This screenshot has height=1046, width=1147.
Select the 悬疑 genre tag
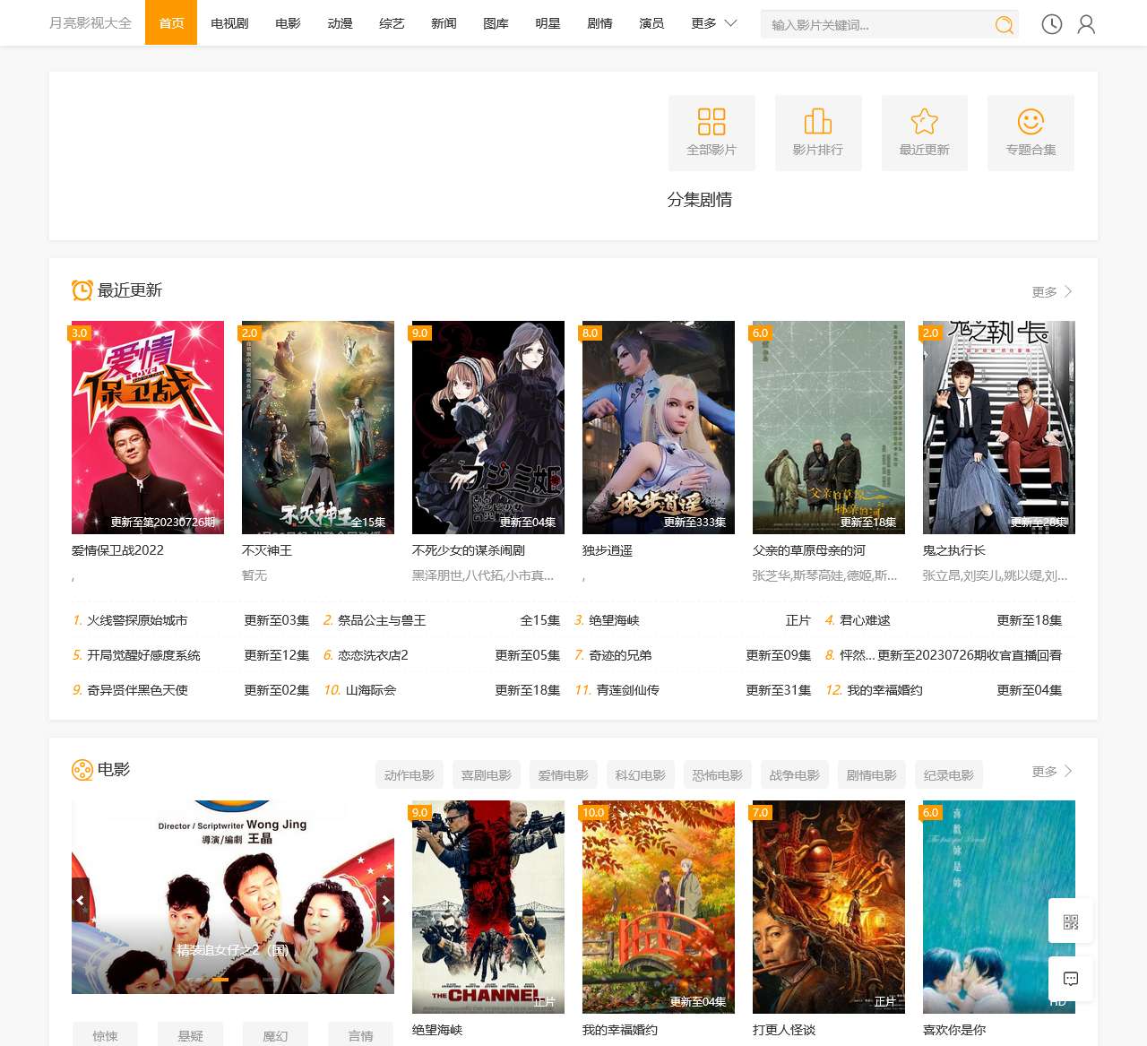190,1035
